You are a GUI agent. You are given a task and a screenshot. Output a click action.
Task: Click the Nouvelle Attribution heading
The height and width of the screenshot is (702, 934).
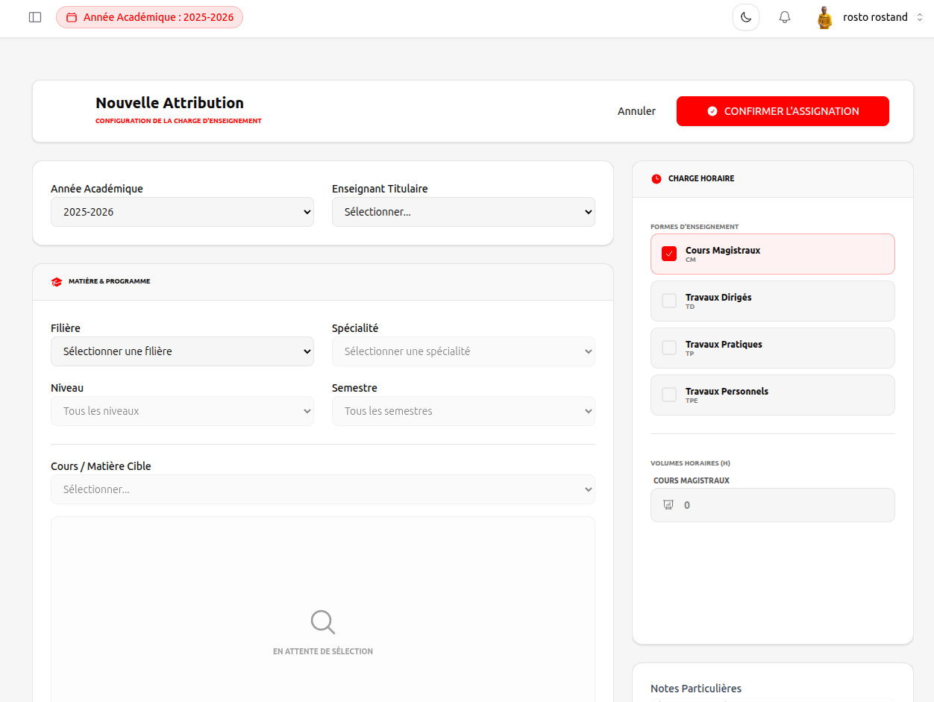coord(169,103)
